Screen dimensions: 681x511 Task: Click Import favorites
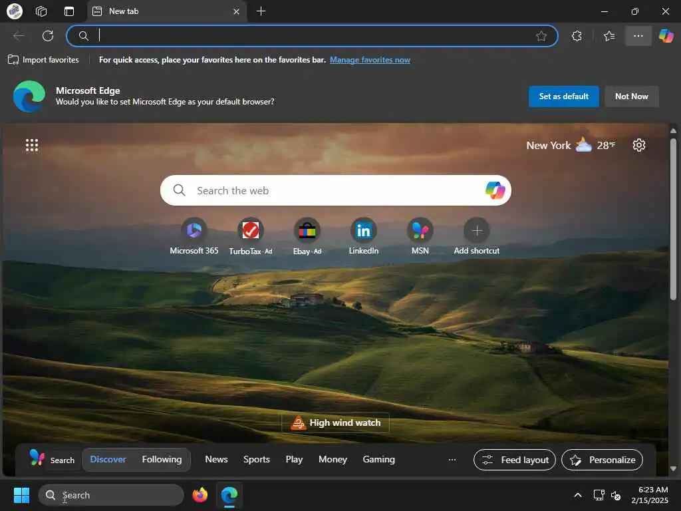(43, 60)
